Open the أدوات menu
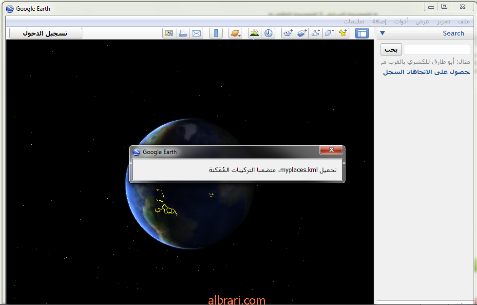The height and width of the screenshot is (305, 477). tap(401, 21)
